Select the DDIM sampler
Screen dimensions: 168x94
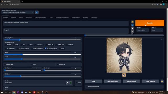coord(62,48)
